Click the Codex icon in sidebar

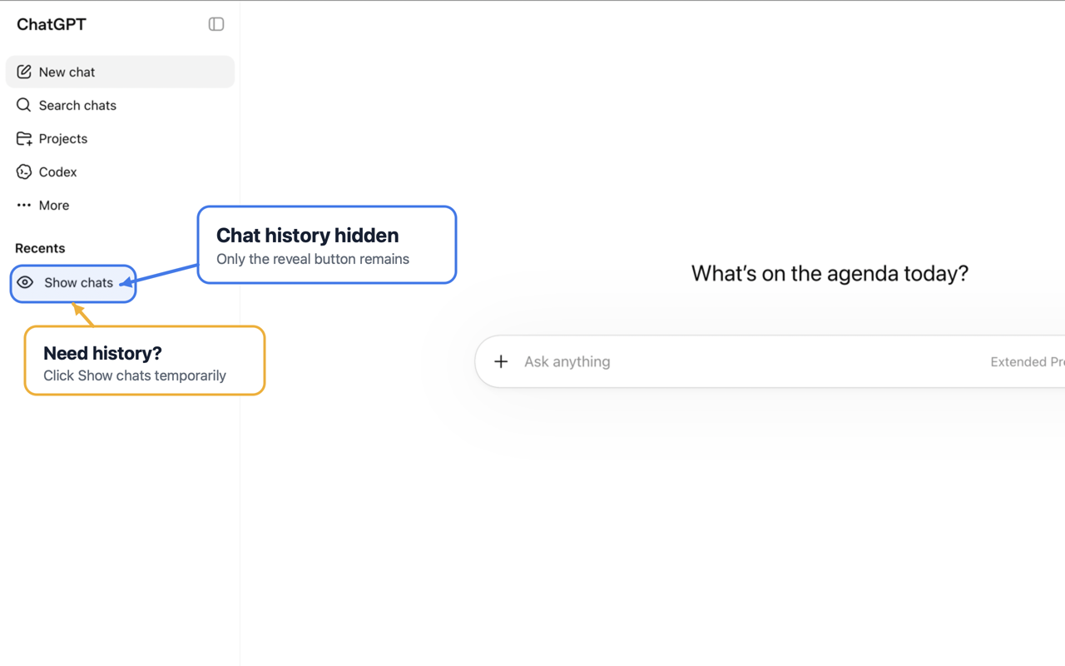pos(24,171)
